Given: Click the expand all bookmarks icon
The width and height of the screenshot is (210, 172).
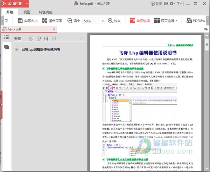Looking at the screenshot, I should click(x=31, y=39).
